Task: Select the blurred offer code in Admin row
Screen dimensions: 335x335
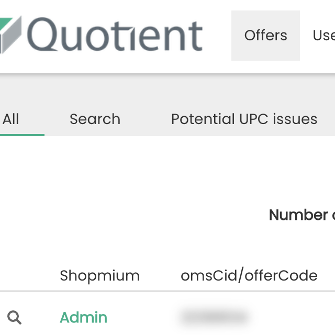Action: (214, 317)
